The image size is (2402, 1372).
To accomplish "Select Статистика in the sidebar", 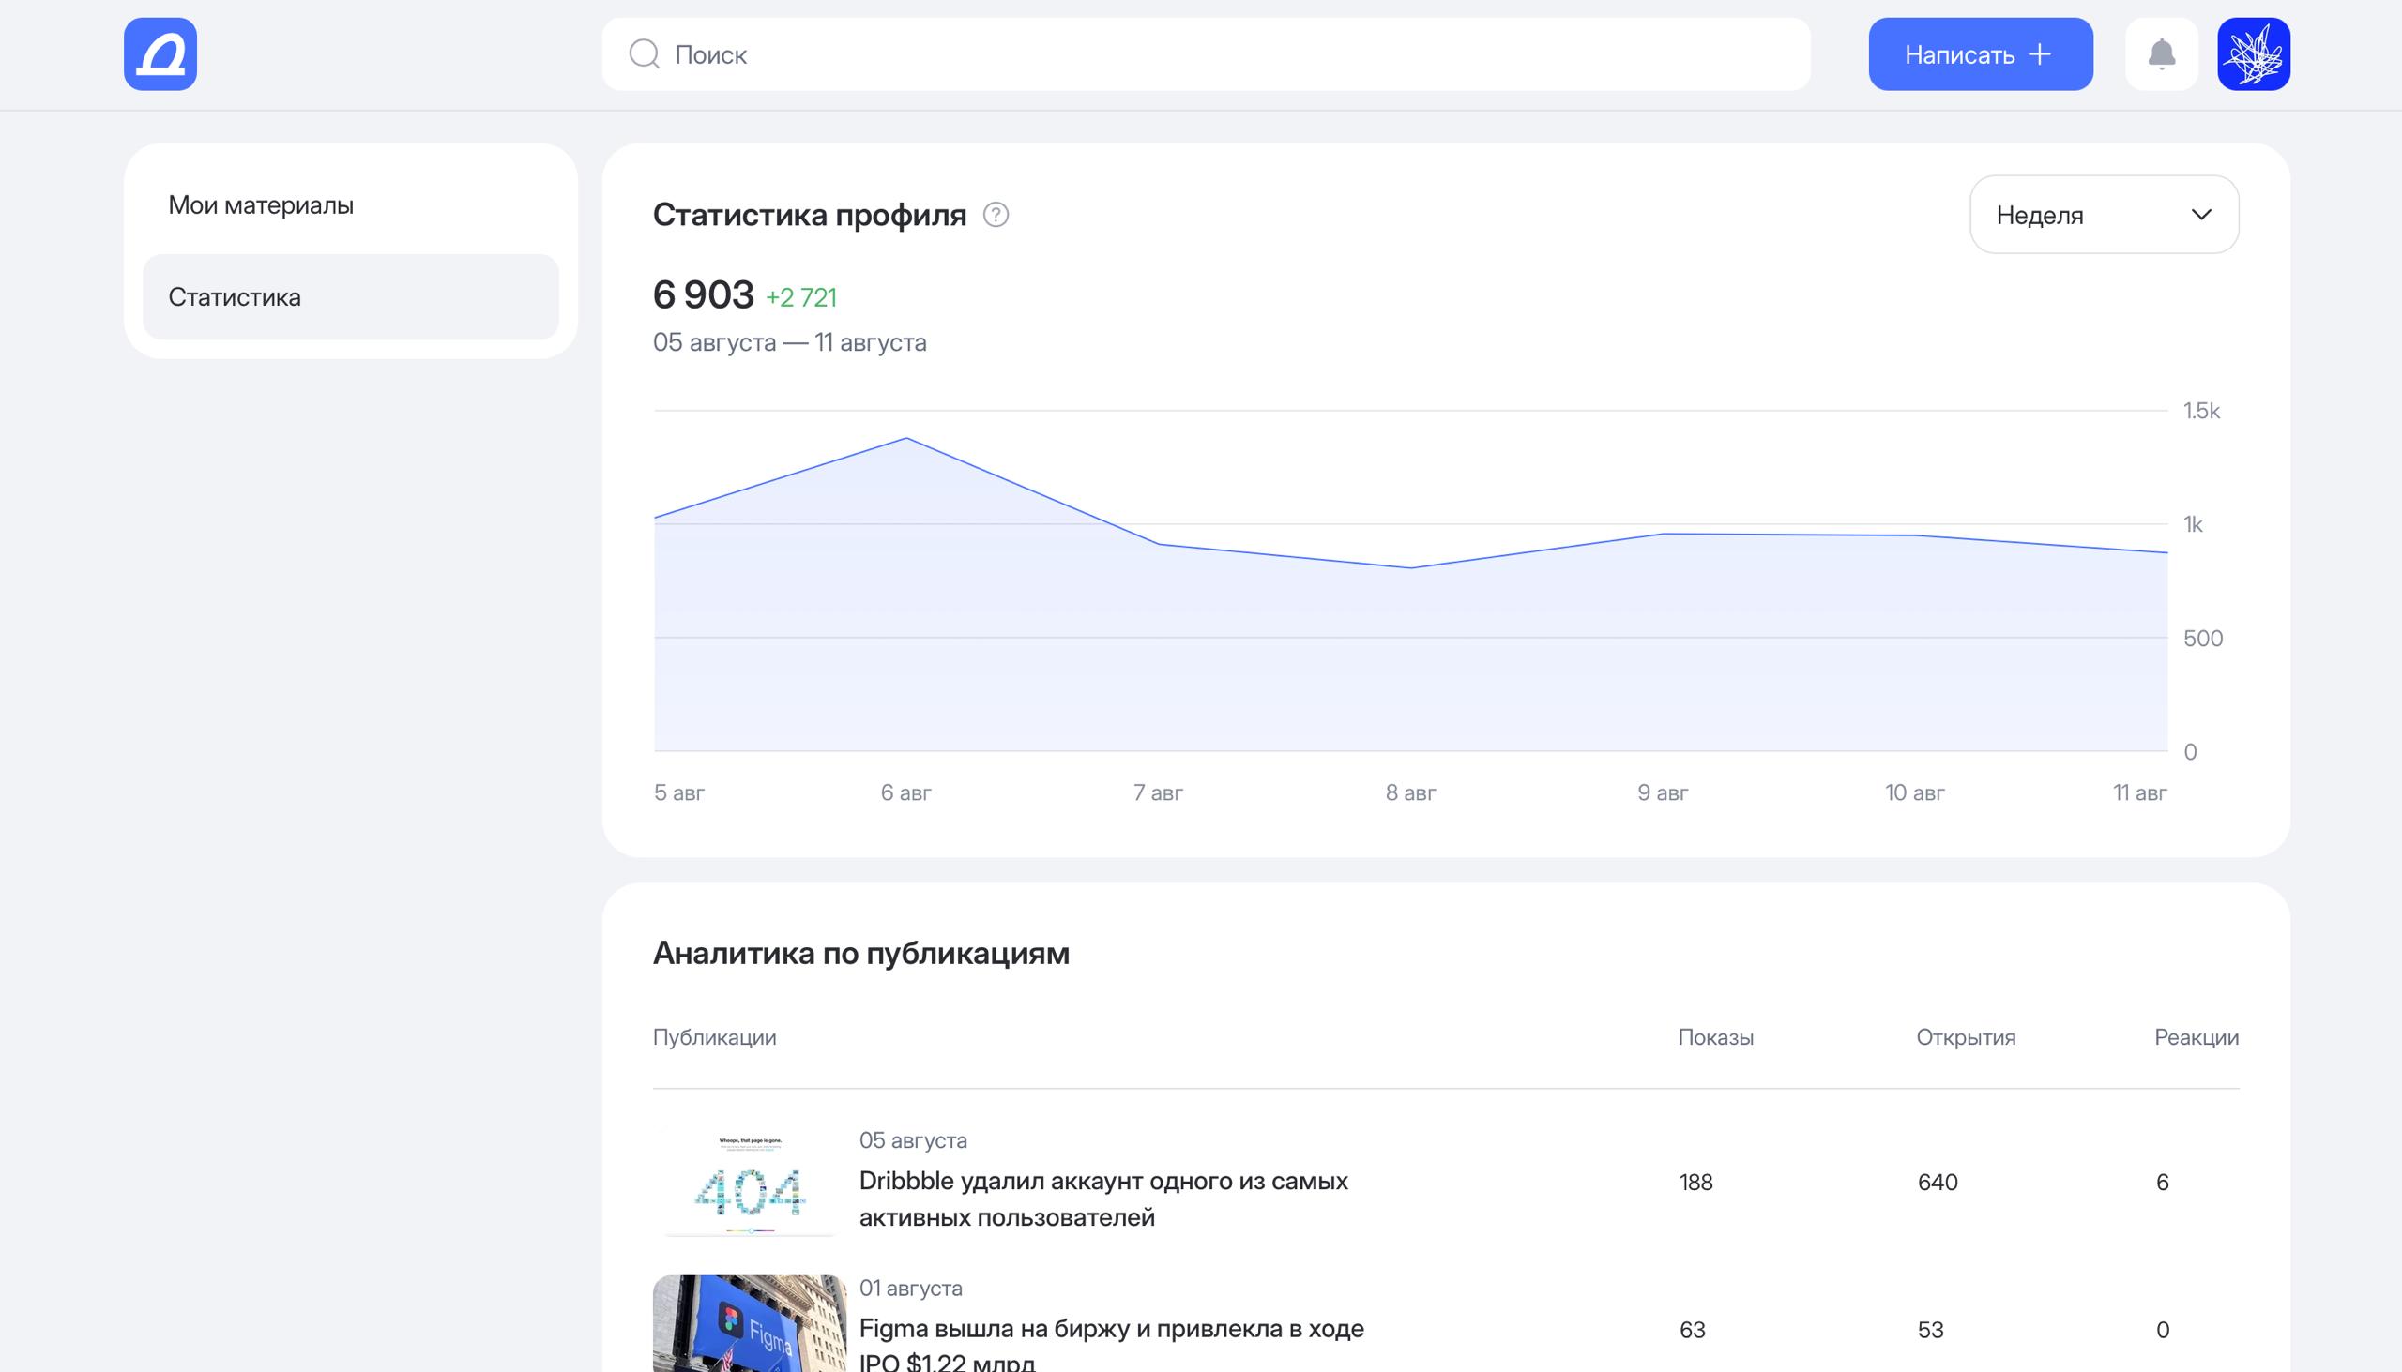I will point(351,297).
